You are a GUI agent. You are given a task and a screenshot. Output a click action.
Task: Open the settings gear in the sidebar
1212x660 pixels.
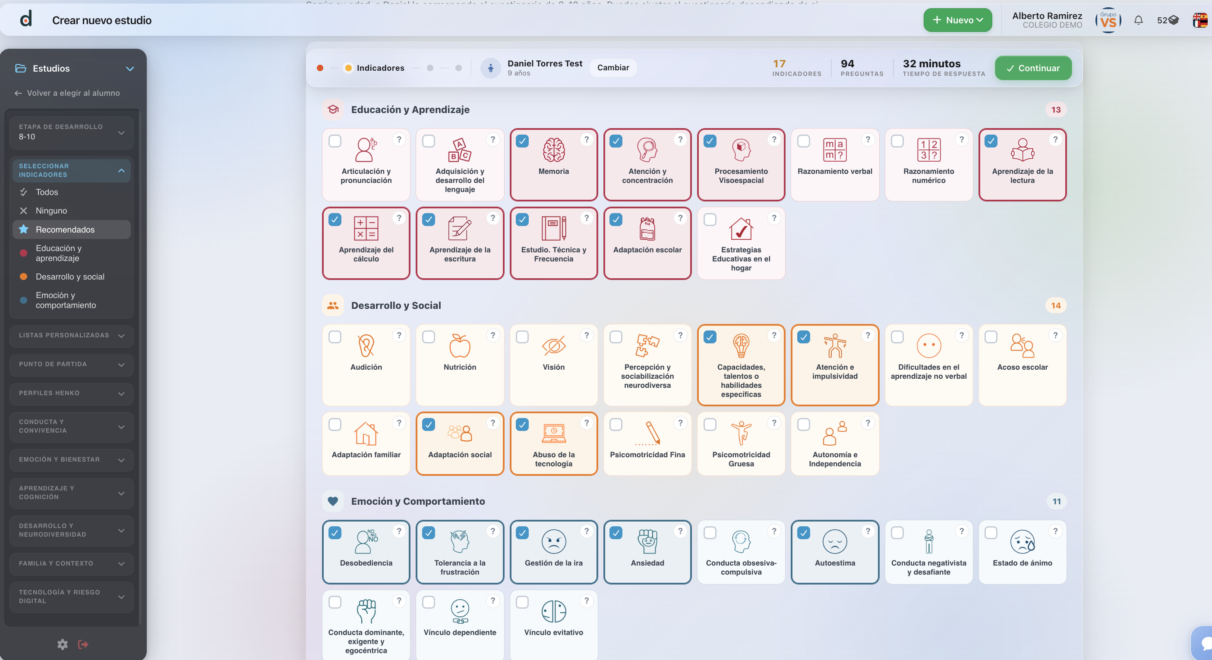click(63, 644)
